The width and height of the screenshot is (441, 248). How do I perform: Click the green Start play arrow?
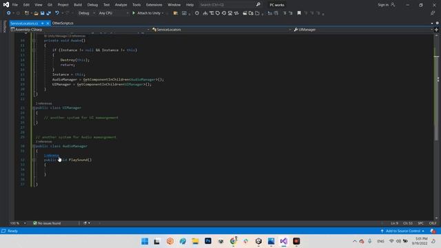coord(134,13)
